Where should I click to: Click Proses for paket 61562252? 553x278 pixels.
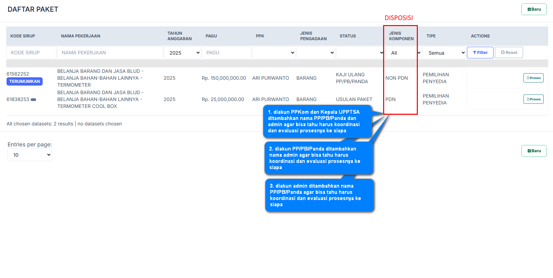coord(533,78)
